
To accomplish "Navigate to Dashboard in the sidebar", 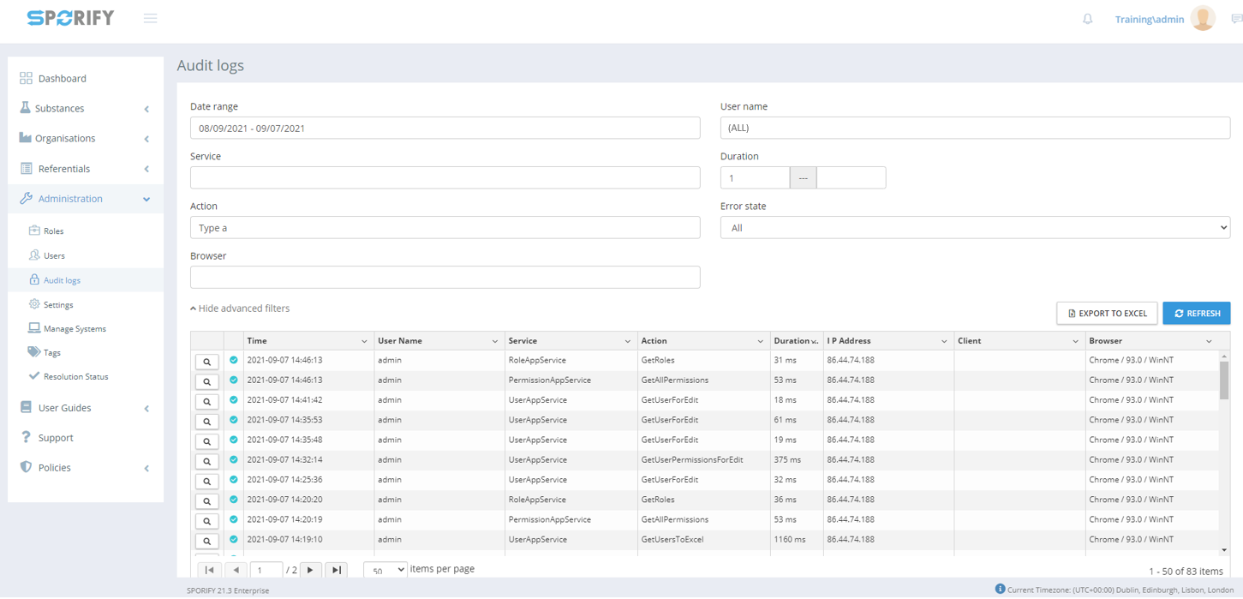I will [x=62, y=79].
